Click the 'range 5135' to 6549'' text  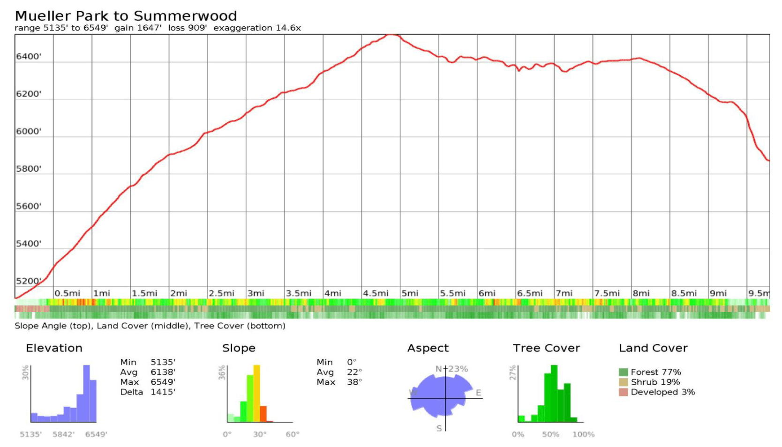point(61,28)
